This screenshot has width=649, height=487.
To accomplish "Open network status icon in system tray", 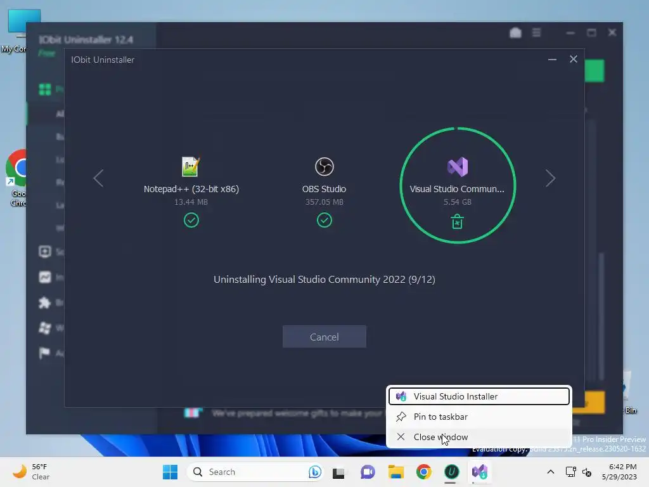I will click(x=571, y=472).
